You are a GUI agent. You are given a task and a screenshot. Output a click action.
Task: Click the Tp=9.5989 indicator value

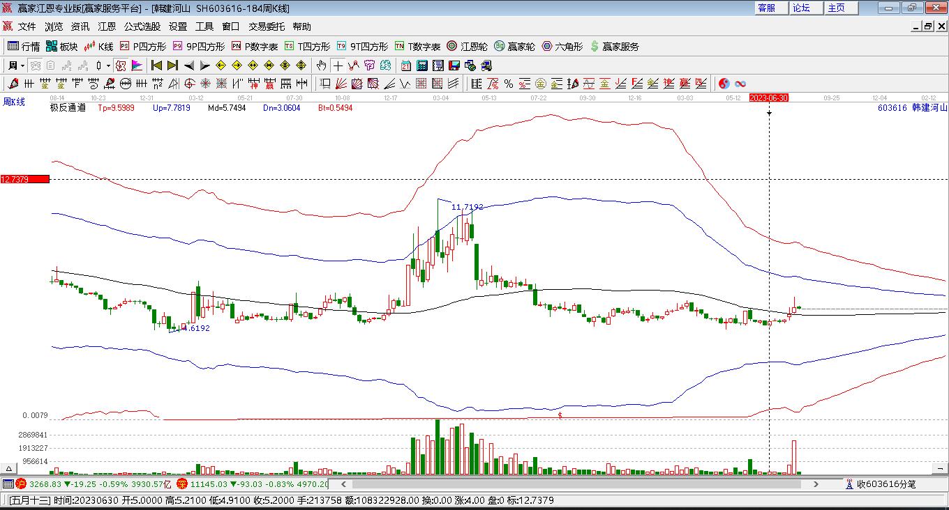(x=117, y=108)
